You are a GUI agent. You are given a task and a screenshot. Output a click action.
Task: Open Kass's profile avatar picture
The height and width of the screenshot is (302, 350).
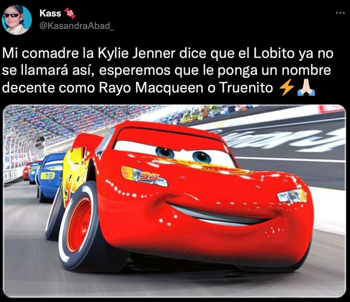[x=16, y=20]
